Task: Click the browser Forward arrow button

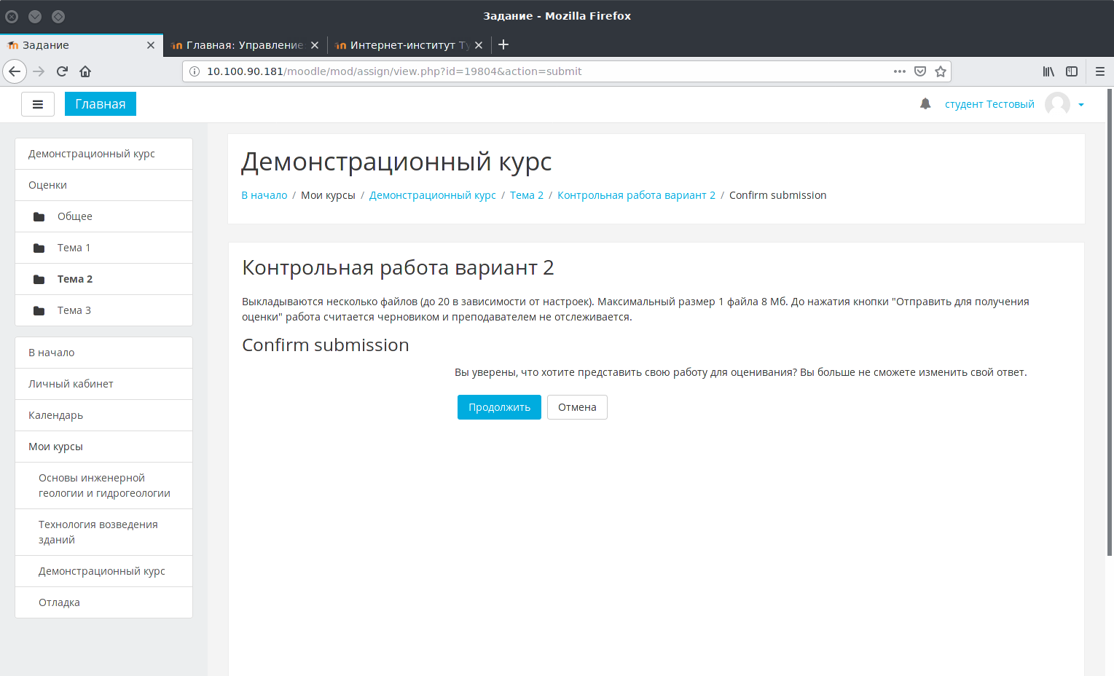Action: tap(39, 71)
